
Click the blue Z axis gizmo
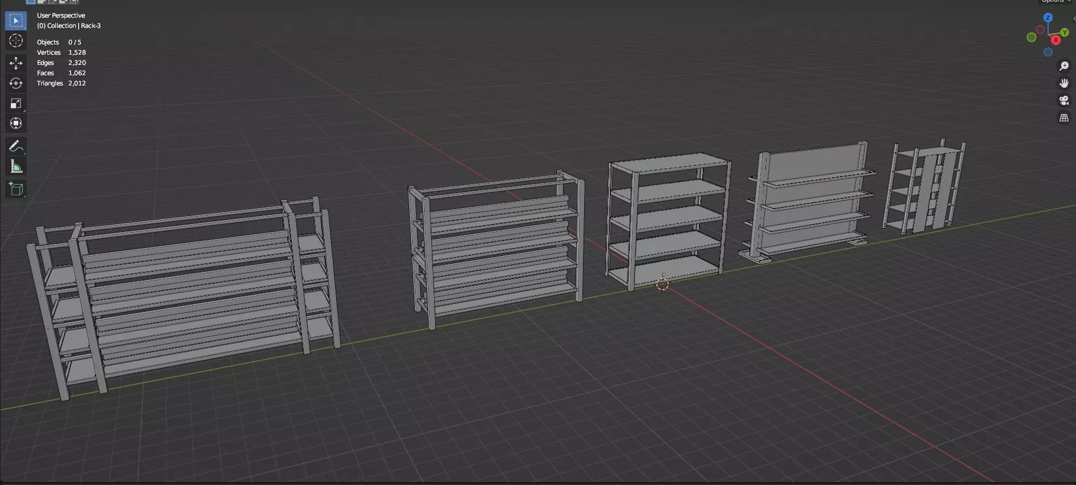point(1048,18)
